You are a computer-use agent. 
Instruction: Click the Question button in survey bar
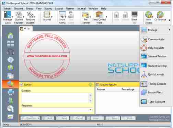tap(30, 118)
